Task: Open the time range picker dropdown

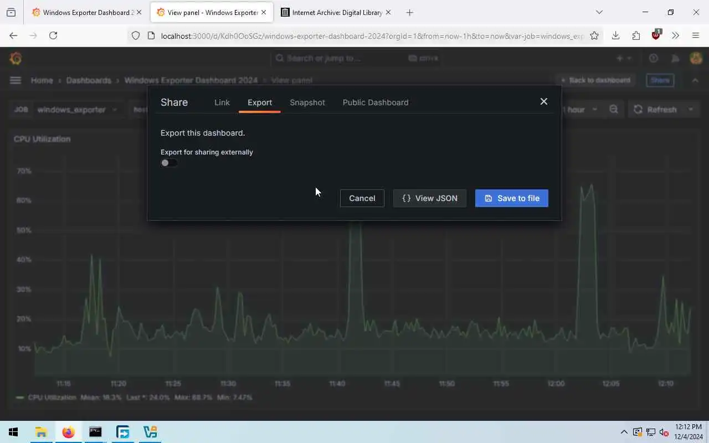Action: [x=580, y=110]
